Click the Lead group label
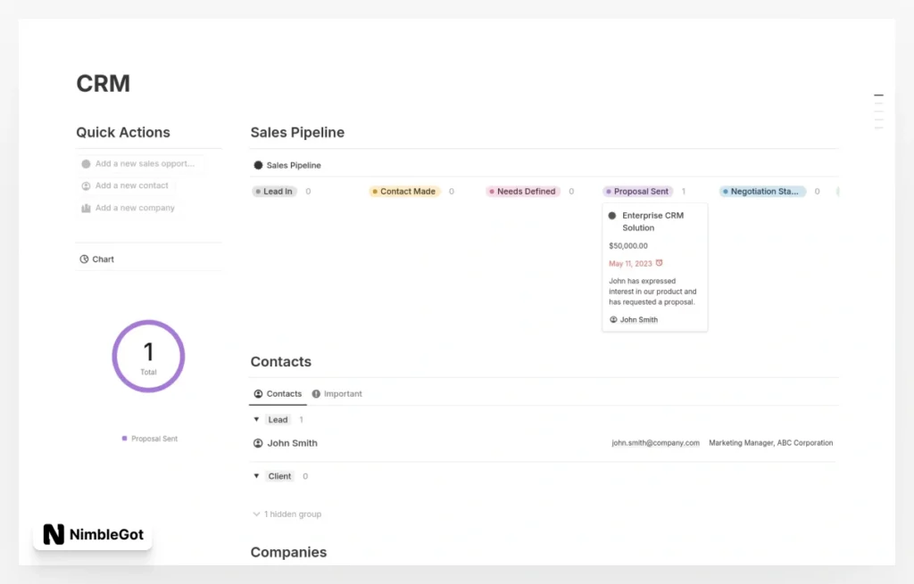This screenshot has height=584, width=914. [x=278, y=420]
